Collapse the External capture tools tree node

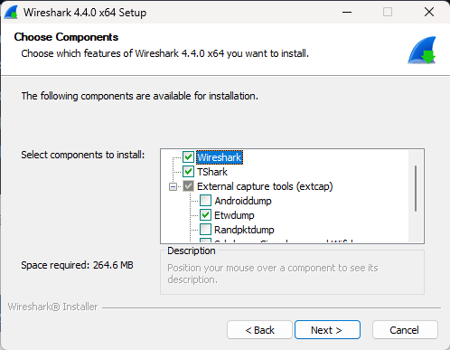173,186
